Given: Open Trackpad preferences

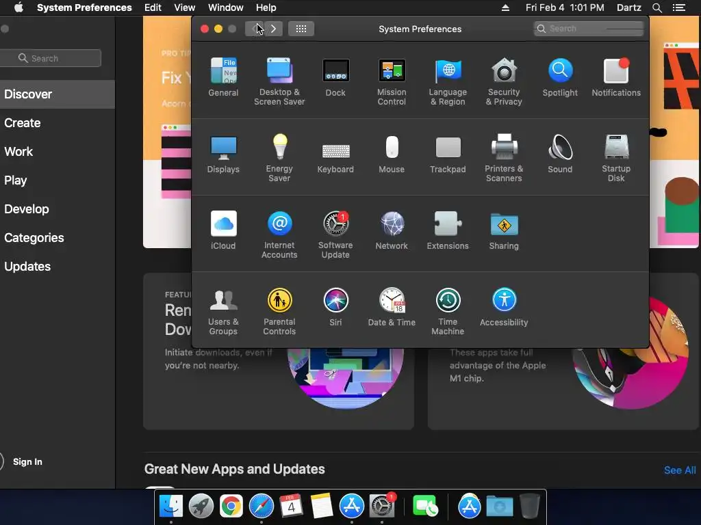Looking at the screenshot, I should (448, 154).
